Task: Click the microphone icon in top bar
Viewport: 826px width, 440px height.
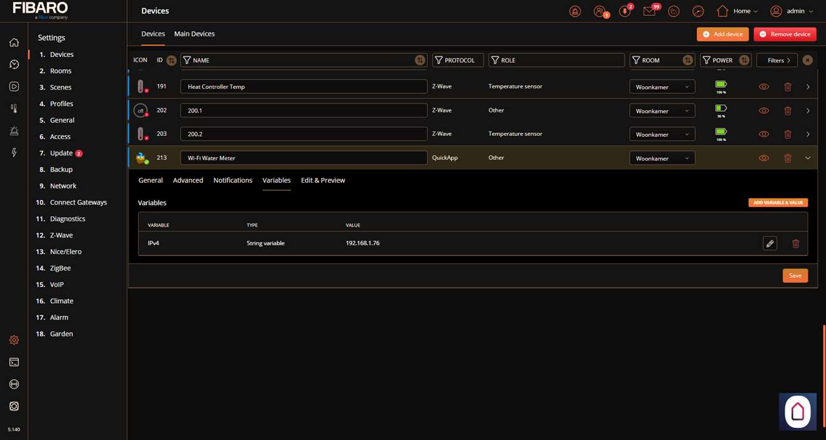Action: (625, 11)
